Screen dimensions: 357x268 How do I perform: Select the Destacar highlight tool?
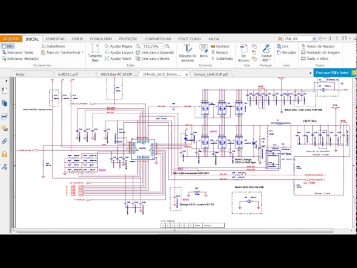pos(220,46)
